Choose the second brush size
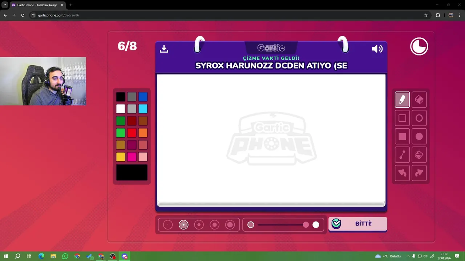Image resolution: width=465 pixels, height=261 pixels. pos(183,225)
